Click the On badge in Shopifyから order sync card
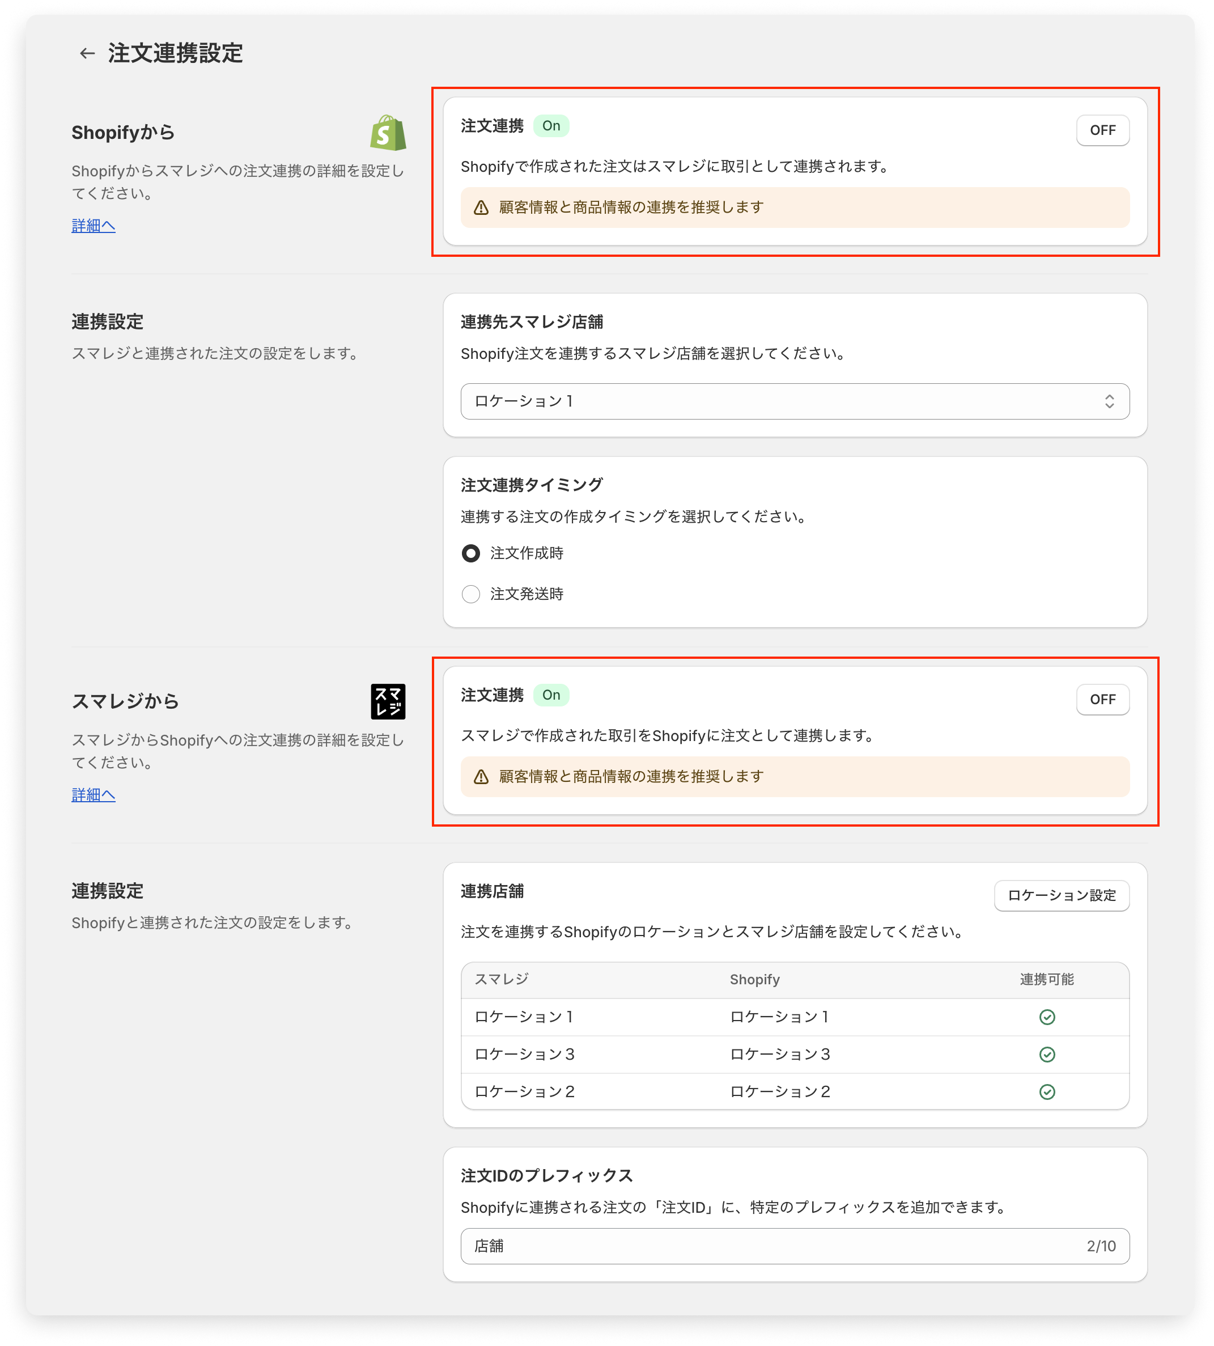 pos(551,126)
